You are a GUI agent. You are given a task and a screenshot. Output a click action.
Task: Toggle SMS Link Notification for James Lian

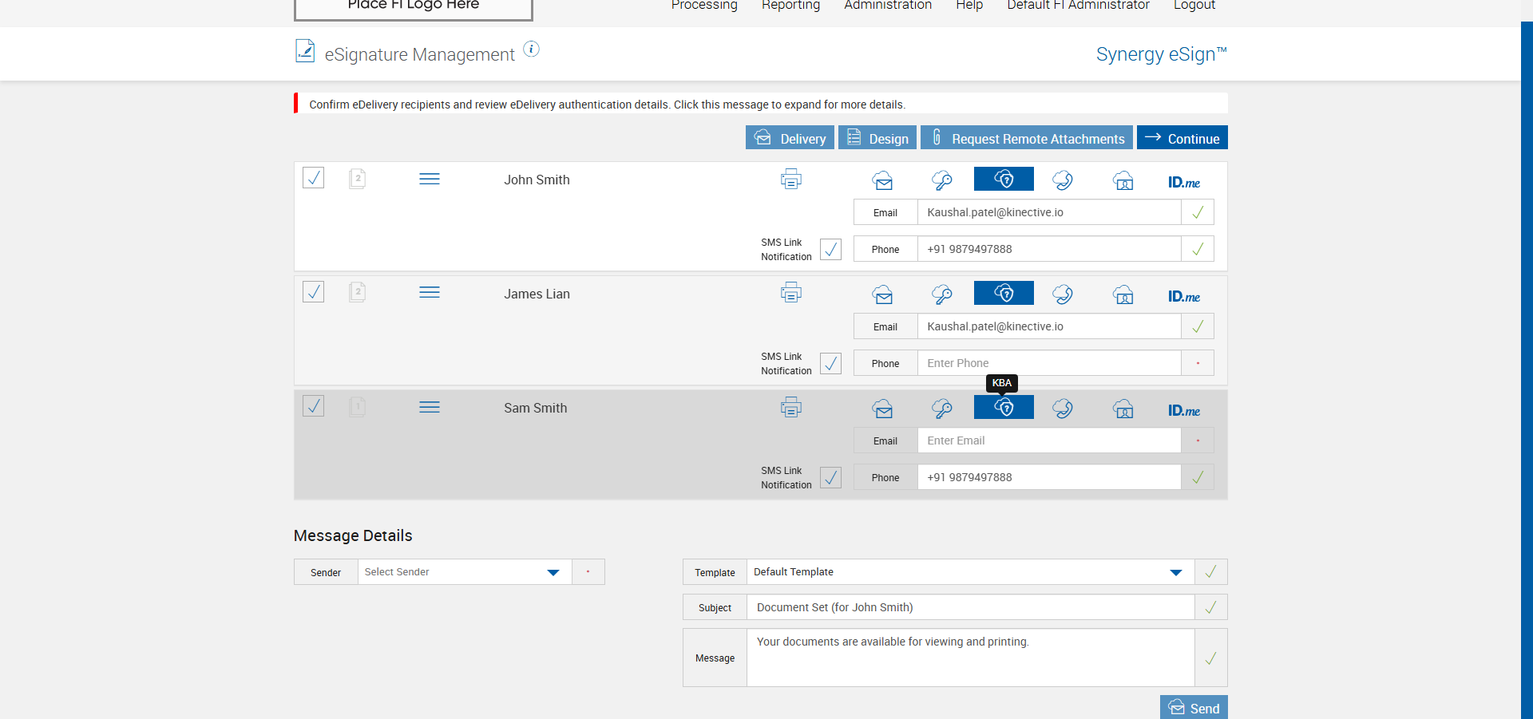coord(831,364)
